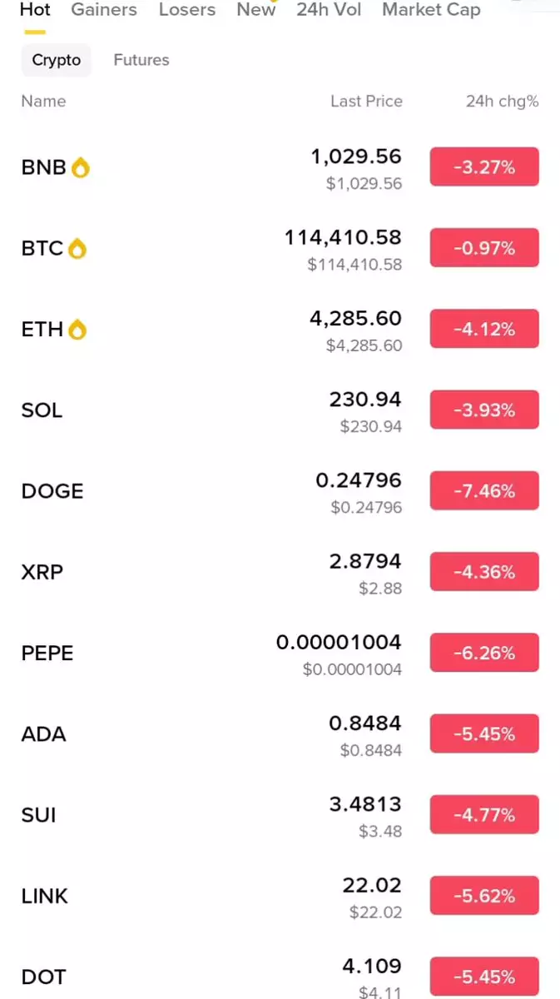Open the Losers tab

(187, 10)
